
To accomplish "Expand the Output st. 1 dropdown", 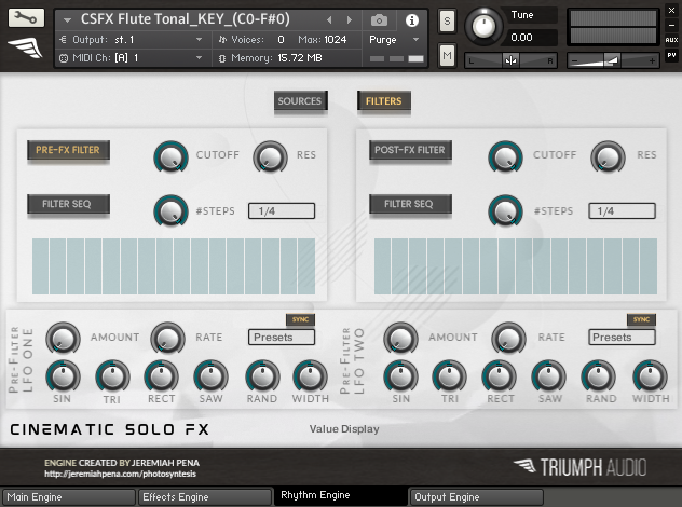I will click(199, 40).
